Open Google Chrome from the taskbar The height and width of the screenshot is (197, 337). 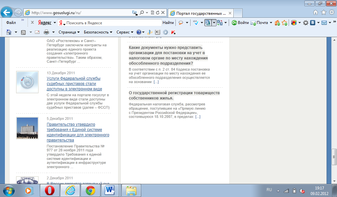click(91, 190)
